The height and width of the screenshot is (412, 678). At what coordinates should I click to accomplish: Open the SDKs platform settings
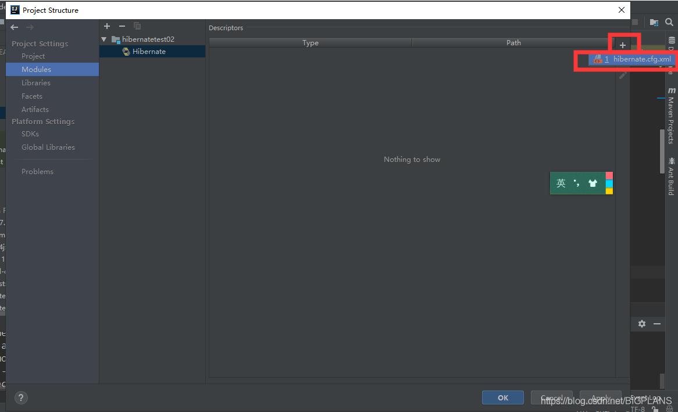30,133
